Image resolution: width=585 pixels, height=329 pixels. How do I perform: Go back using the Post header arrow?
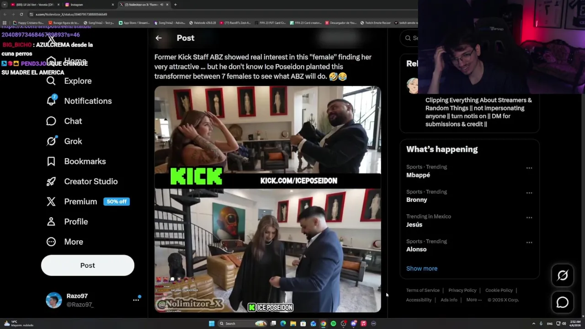pos(159,38)
